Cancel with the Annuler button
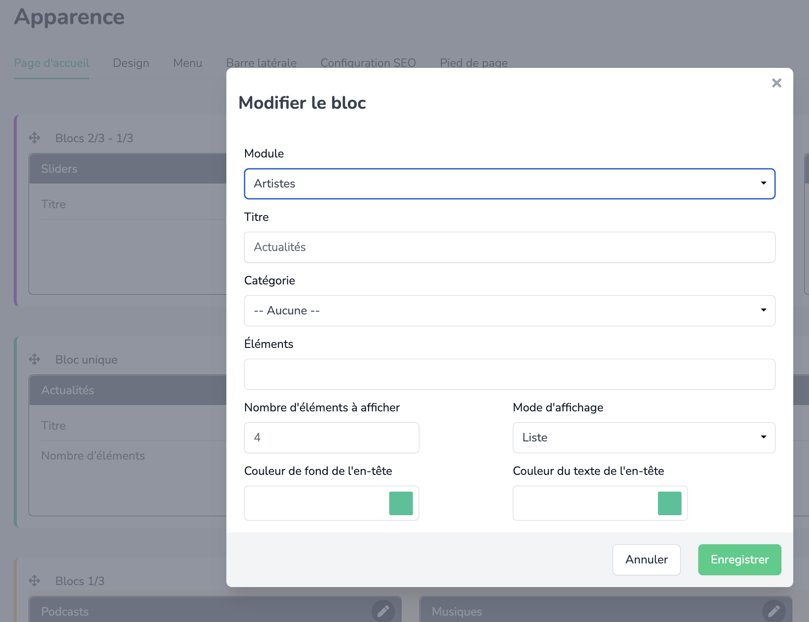809x622 pixels. (647, 560)
